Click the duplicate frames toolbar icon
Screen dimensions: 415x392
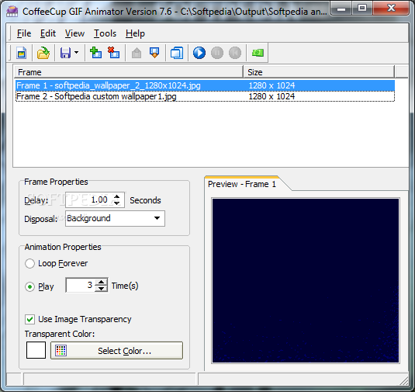[x=177, y=53]
